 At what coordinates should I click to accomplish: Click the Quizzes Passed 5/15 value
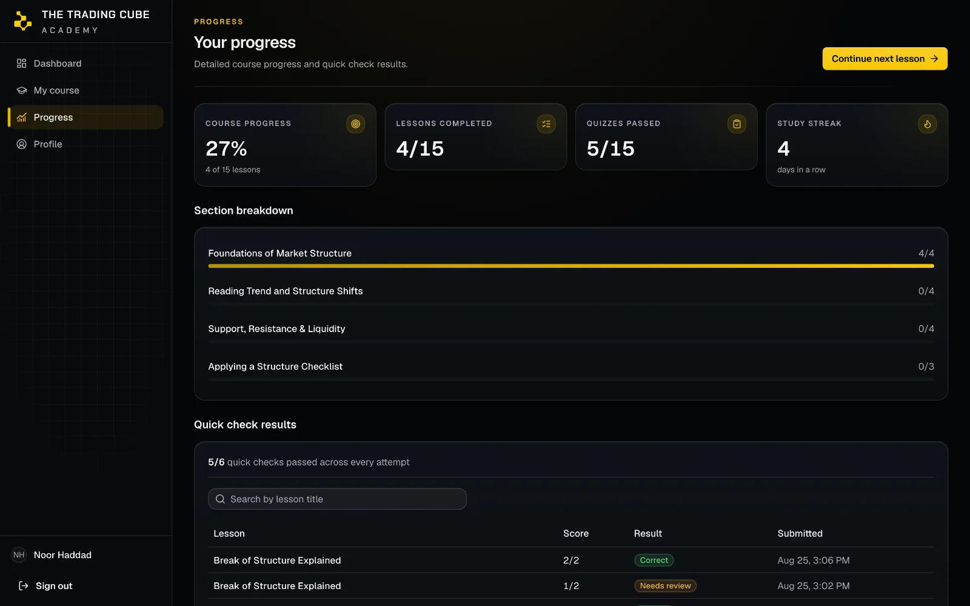(610, 148)
